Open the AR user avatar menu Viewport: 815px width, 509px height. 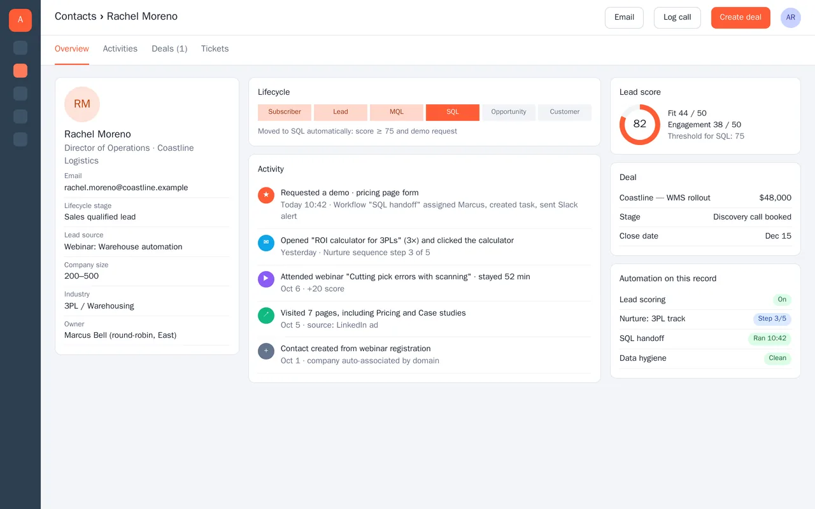point(791,18)
